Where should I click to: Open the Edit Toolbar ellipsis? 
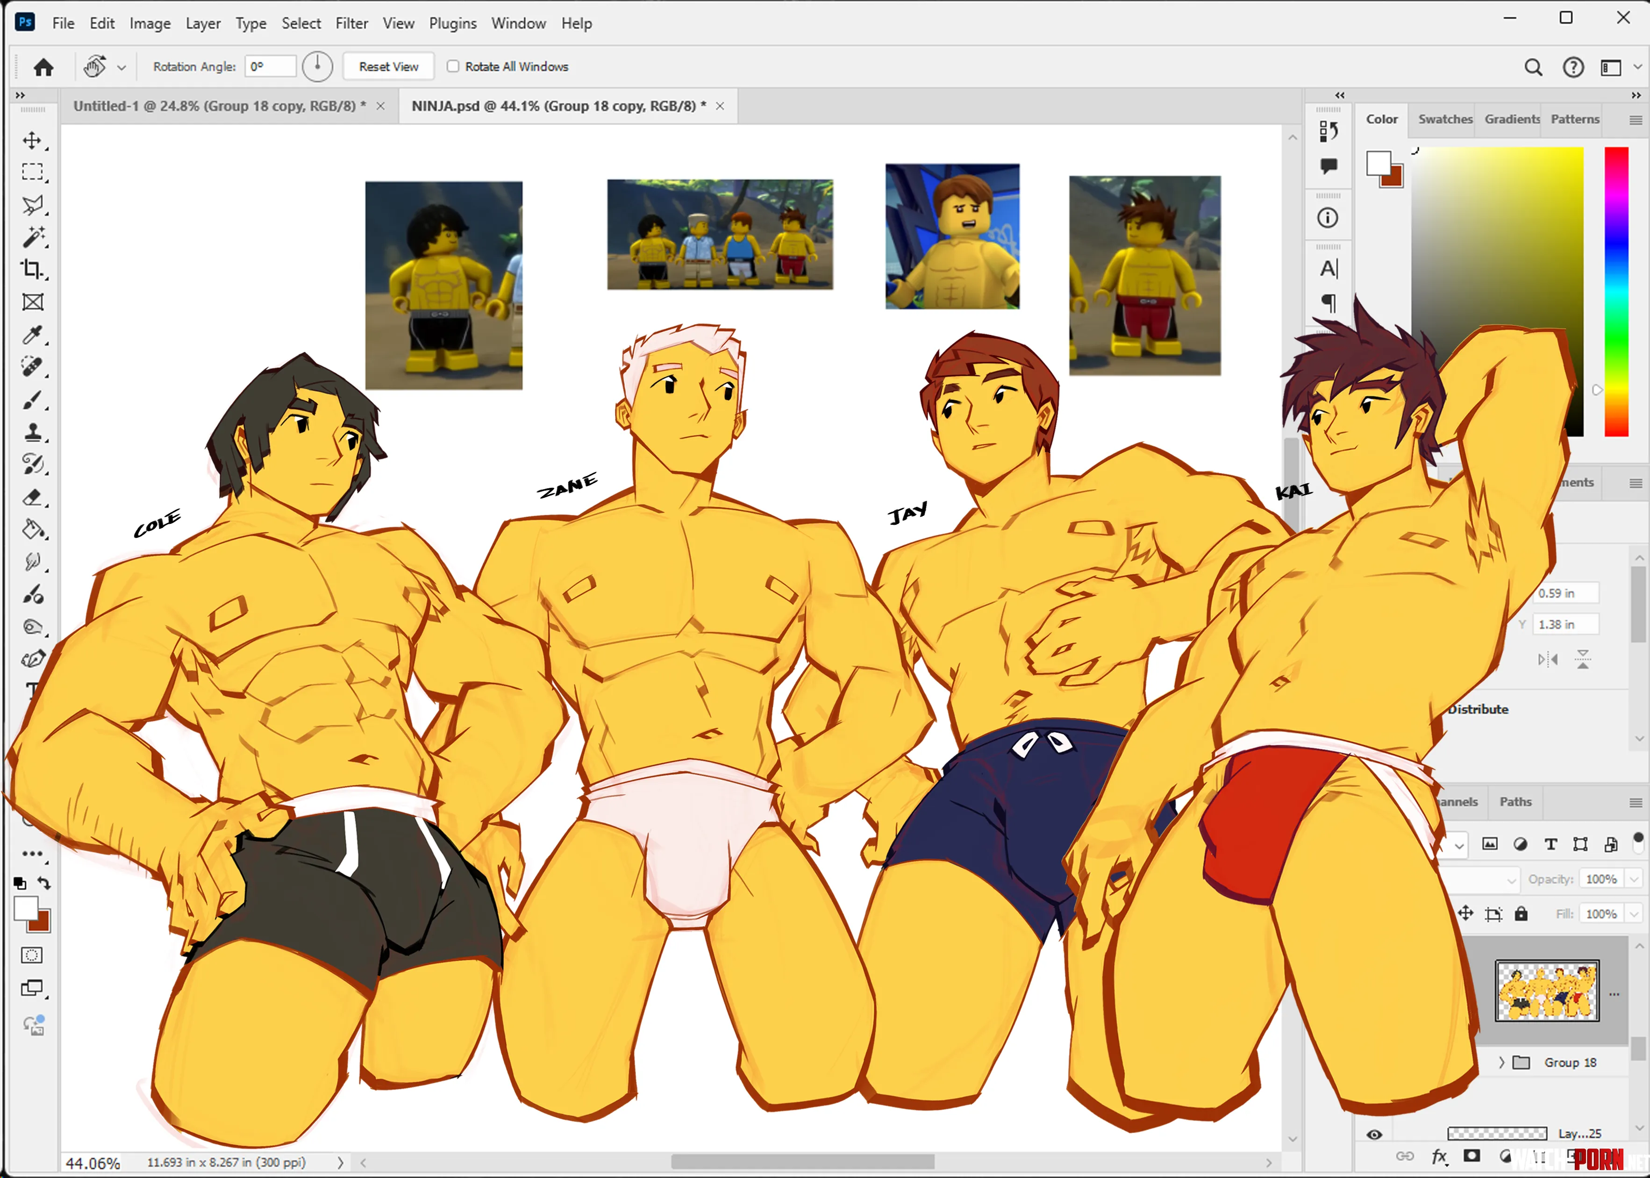click(32, 854)
